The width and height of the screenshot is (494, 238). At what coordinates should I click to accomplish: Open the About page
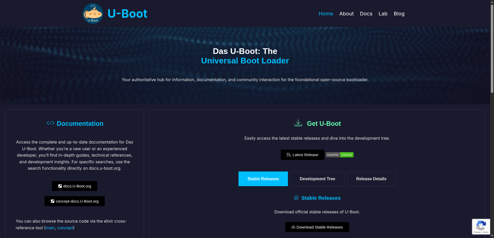point(346,14)
